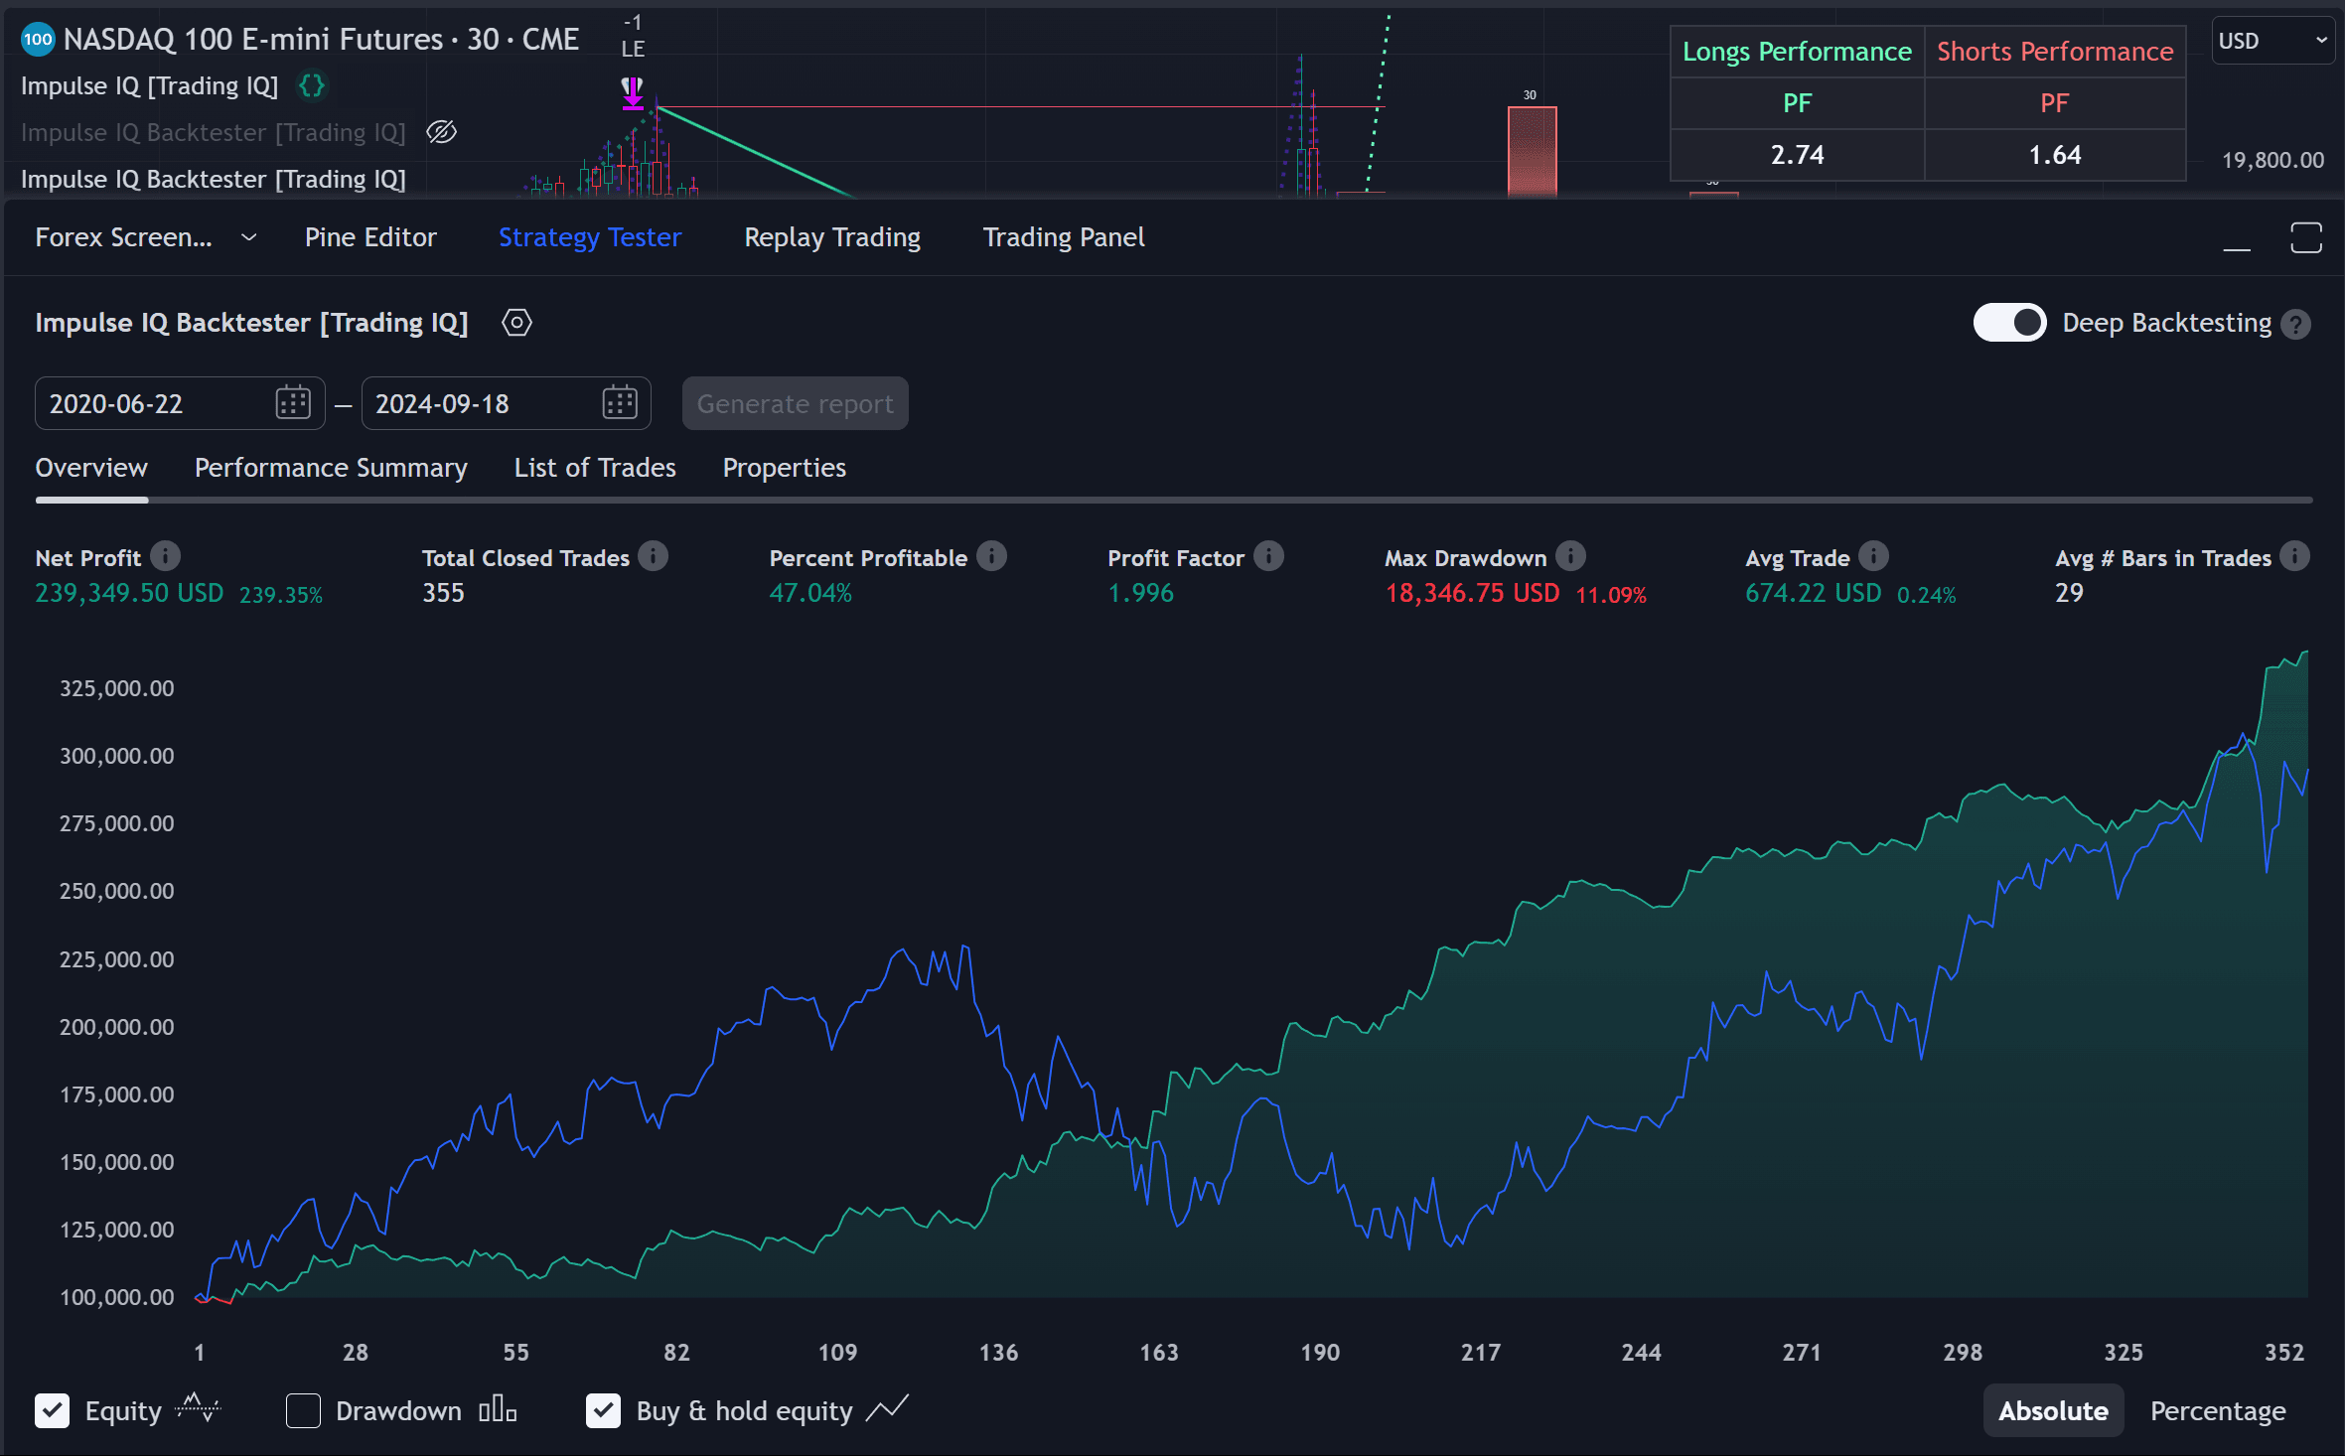
Task: Click the NASDAQ 100 E-mini Futures title
Action: point(321,40)
